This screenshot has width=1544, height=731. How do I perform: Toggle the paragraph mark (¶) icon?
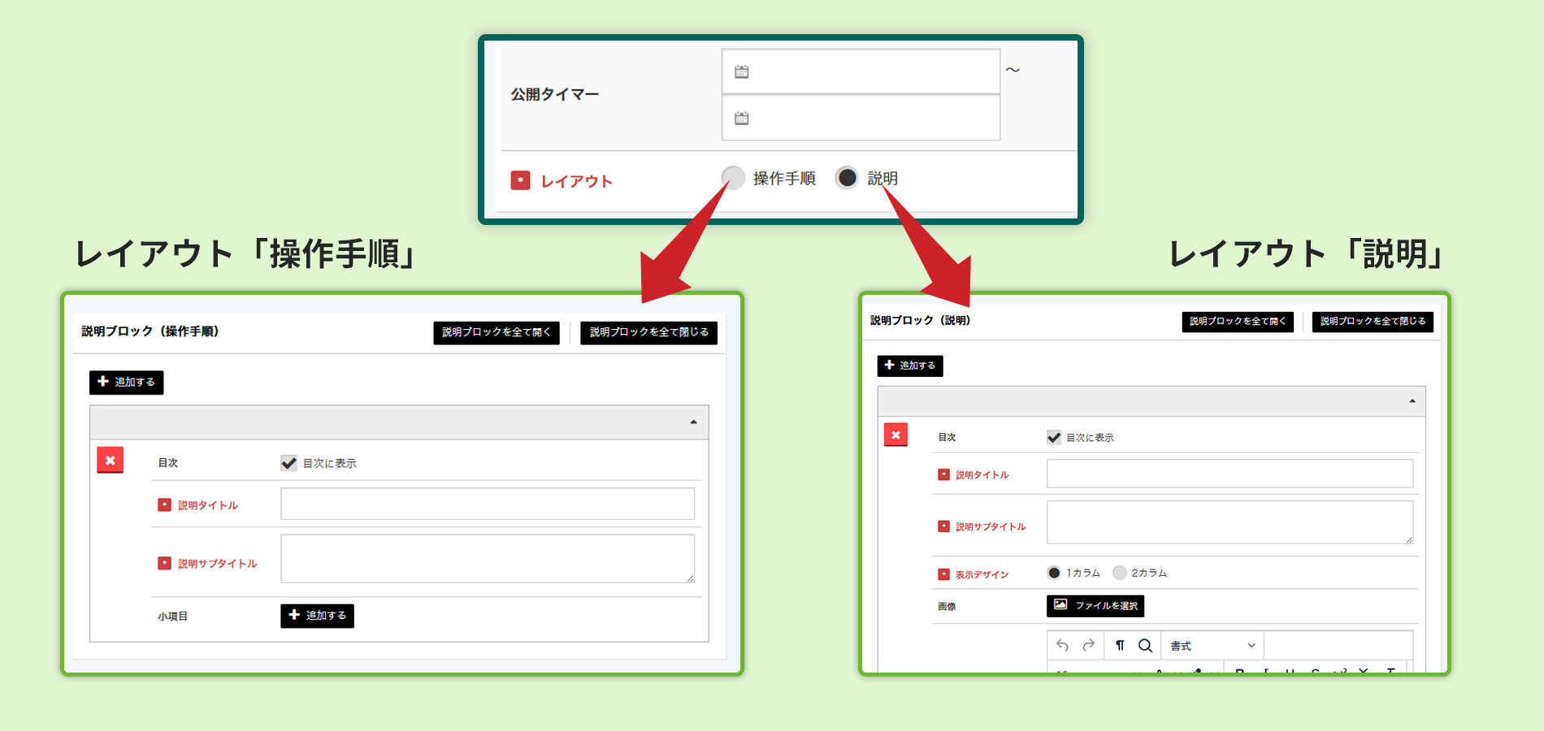pos(1120,646)
